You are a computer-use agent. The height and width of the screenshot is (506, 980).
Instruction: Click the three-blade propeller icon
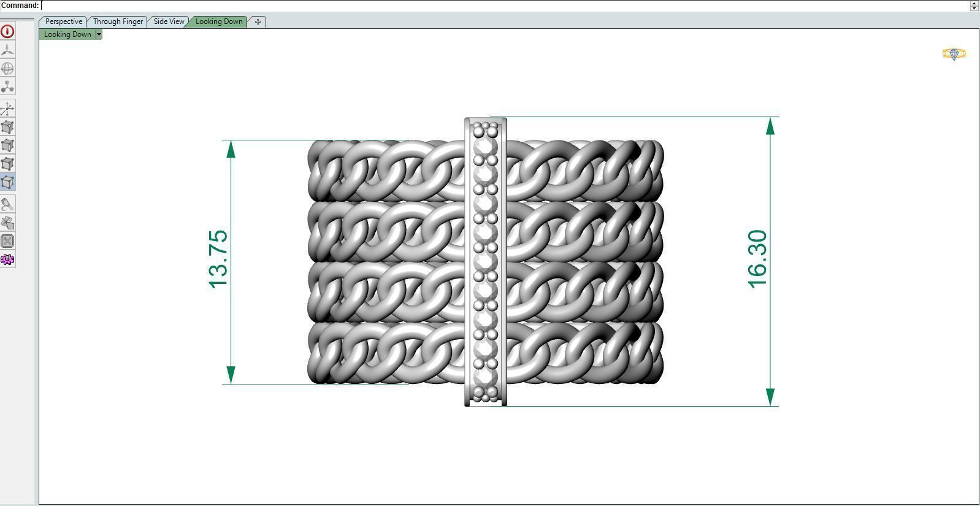pyautogui.click(x=7, y=50)
